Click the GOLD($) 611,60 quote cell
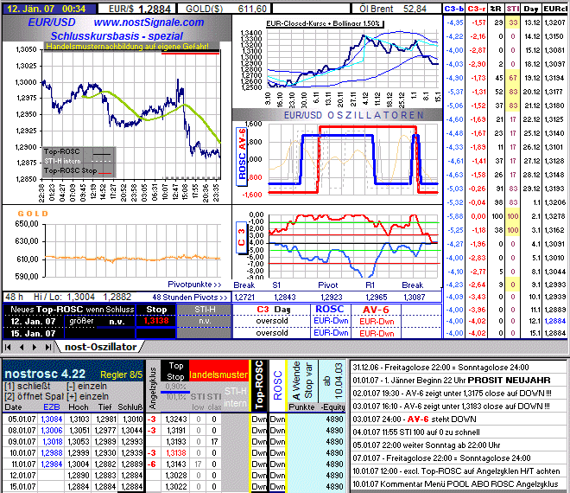The image size is (570, 493). (225, 9)
